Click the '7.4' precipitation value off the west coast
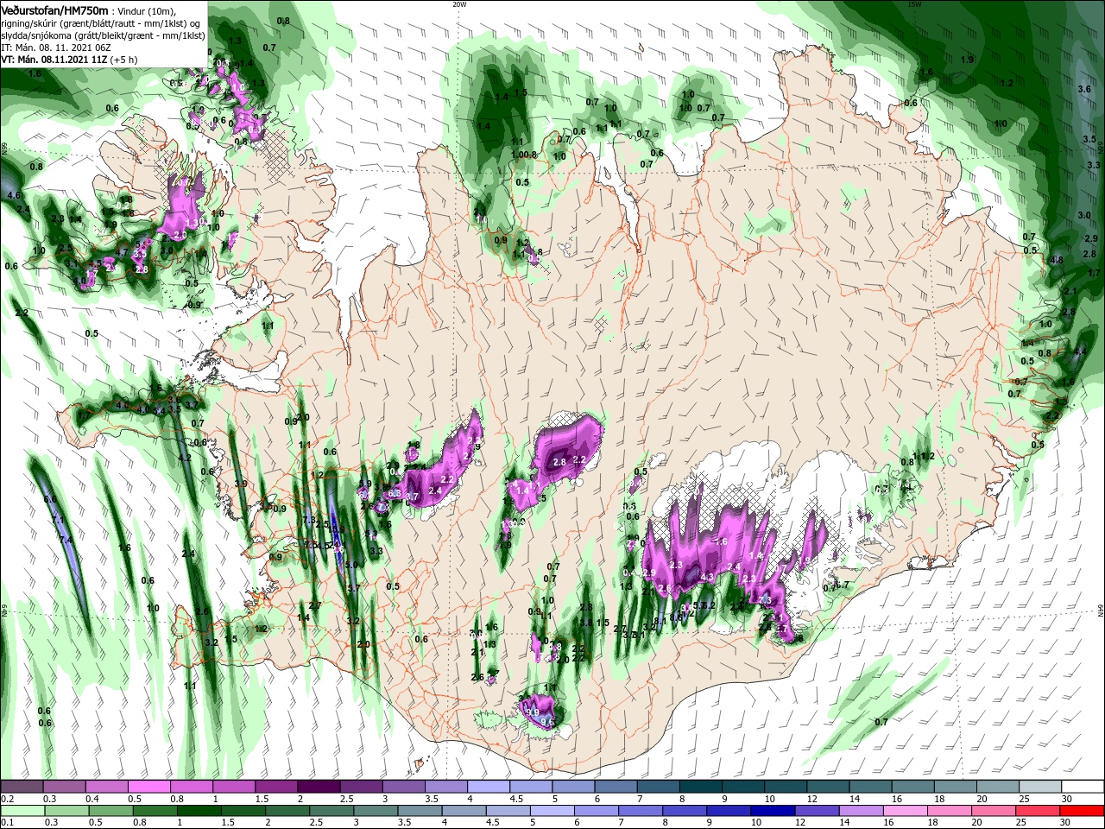The height and width of the screenshot is (829, 1105). pyautogui.click(x=66, y=540)
